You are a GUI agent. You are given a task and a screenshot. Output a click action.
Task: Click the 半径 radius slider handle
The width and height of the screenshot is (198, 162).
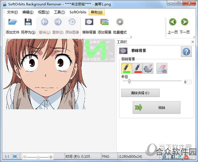[x=129, y=81]
